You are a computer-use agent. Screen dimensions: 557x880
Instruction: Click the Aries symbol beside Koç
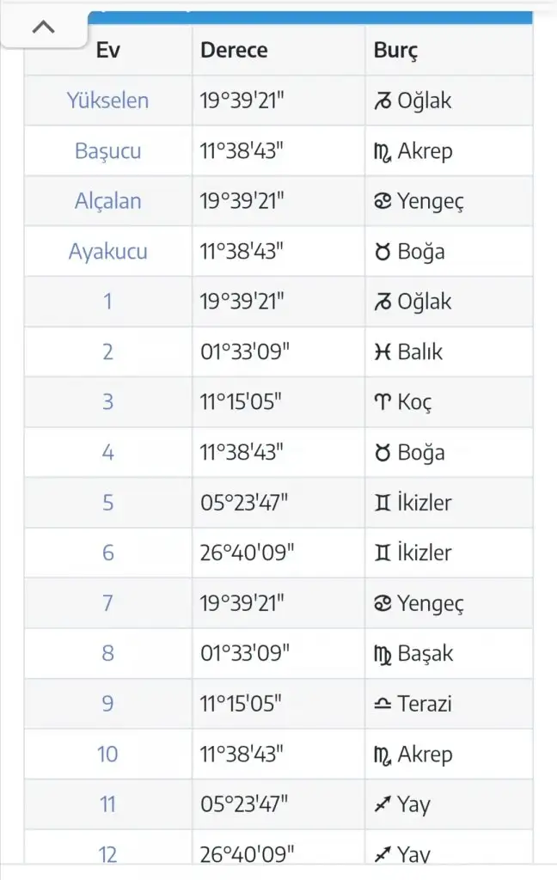coord(383,402)
